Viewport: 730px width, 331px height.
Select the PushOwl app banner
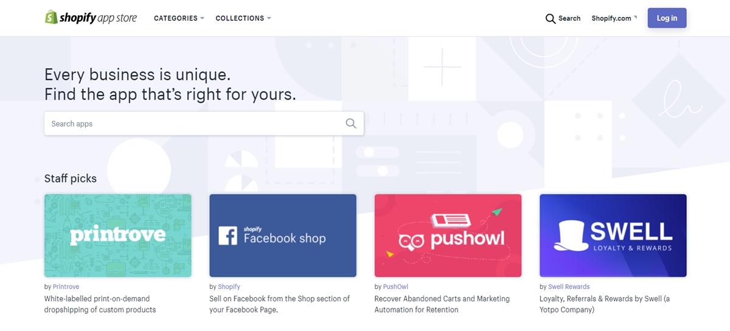tap(448, 235)
